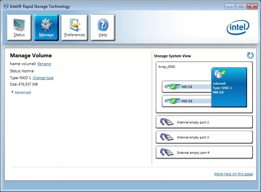Click the cable icon for external port 4
This screenshot has width=261, height=192.
167,152
